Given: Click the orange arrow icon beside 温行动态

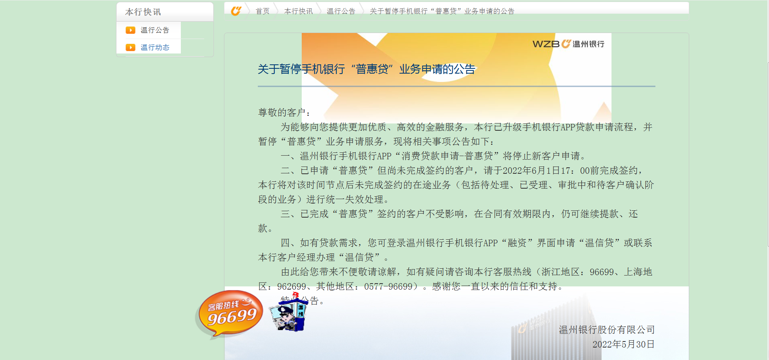Looking at the screenshot, I should pyautogui.click(x=131, y=47).
